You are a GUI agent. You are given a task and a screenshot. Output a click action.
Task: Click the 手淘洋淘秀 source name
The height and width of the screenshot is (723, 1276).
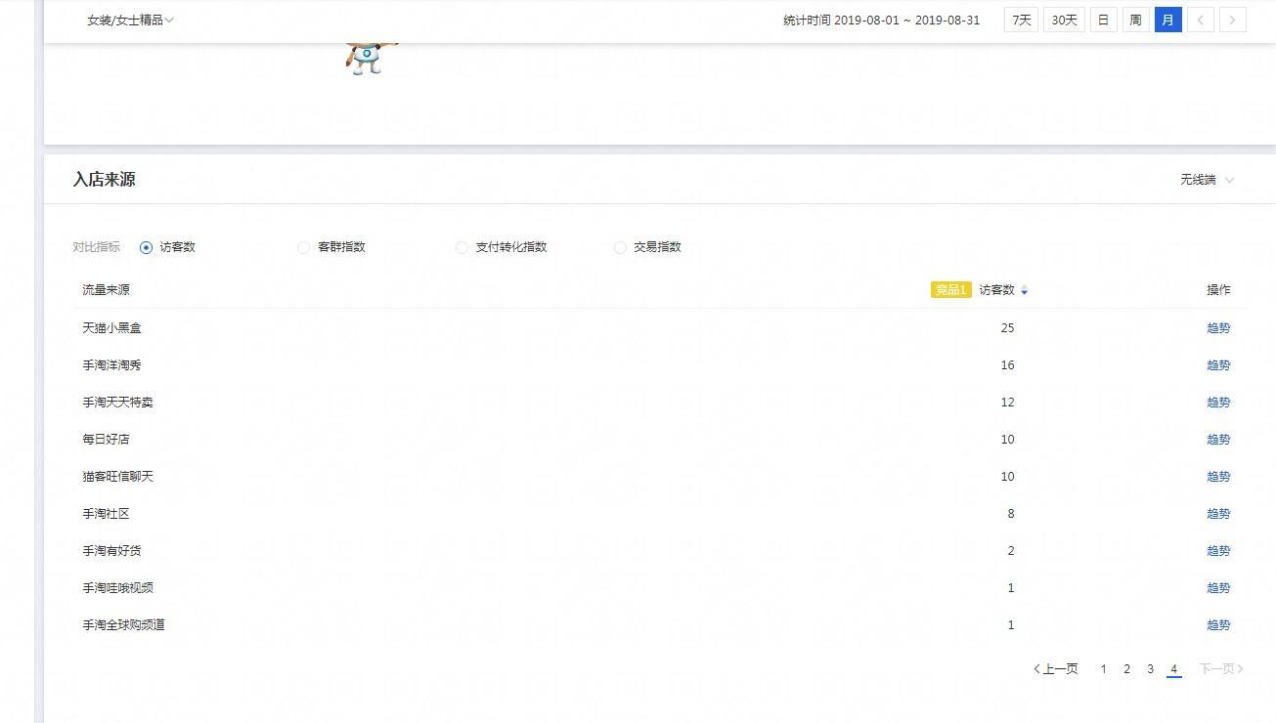point(111,365)
